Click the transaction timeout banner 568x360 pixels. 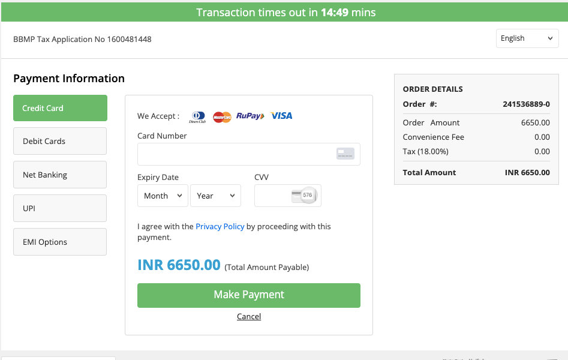tap(284, 12)
